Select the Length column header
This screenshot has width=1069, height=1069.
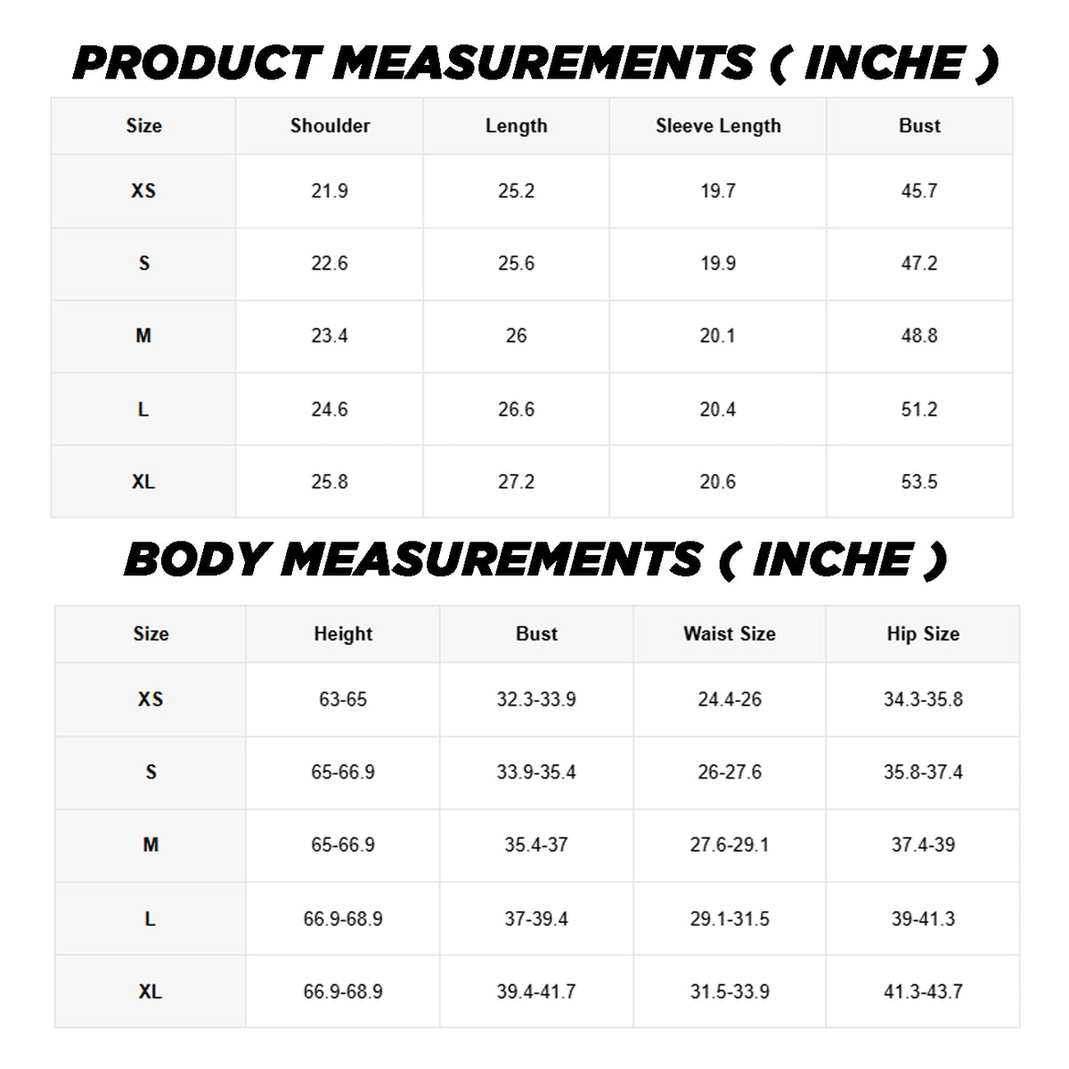point(517,126)
